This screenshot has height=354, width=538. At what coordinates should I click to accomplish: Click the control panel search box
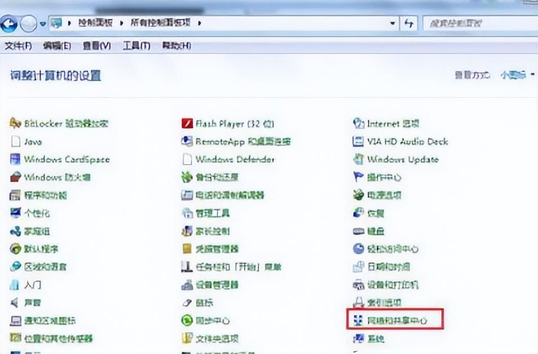tap(481, 23)
